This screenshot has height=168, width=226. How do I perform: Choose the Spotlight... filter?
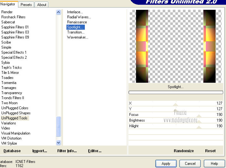point(76,27)
